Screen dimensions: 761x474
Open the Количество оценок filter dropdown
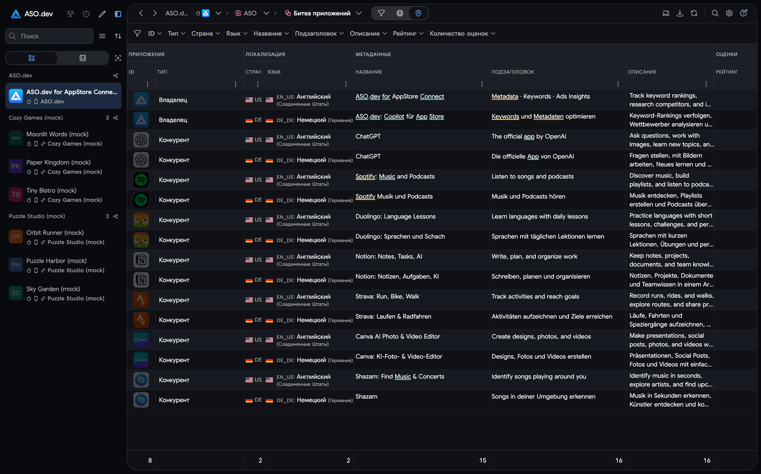pyautogui.click(x=462, y=33)
